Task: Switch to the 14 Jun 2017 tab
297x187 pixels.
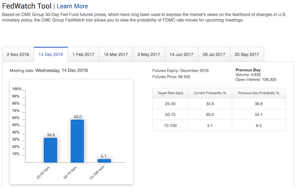Action: coord(182,54)
